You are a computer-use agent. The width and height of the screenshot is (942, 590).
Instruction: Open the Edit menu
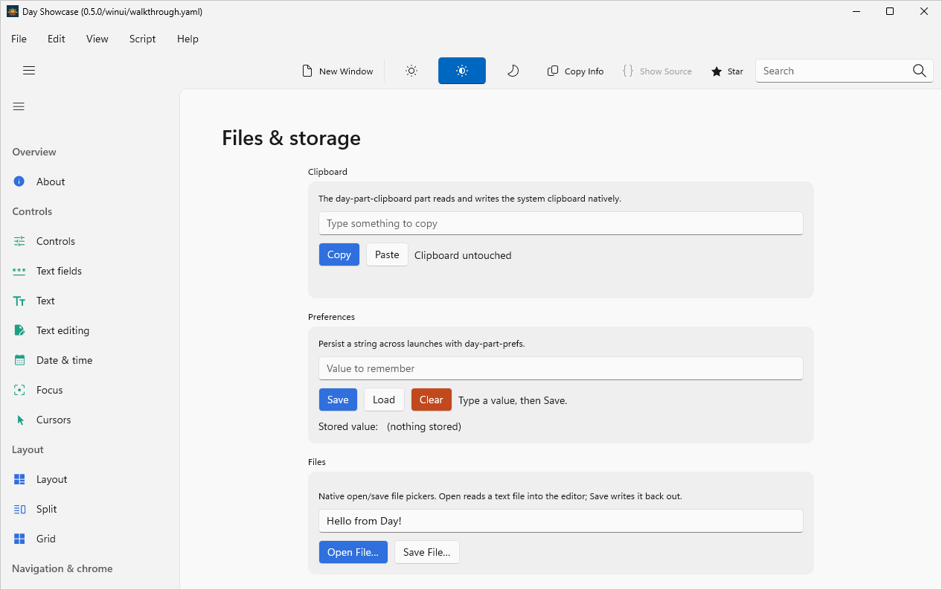[x=57, y=39]
